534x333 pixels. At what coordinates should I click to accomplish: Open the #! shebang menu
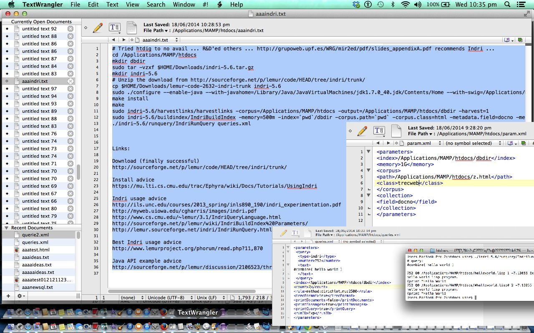206,5
